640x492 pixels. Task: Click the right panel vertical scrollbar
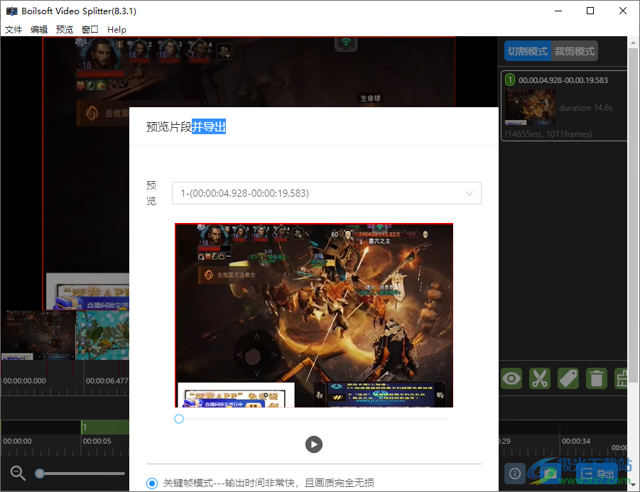(x=633, y=215)
